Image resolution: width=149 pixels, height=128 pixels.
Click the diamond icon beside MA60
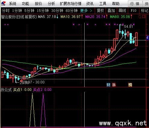140,17
